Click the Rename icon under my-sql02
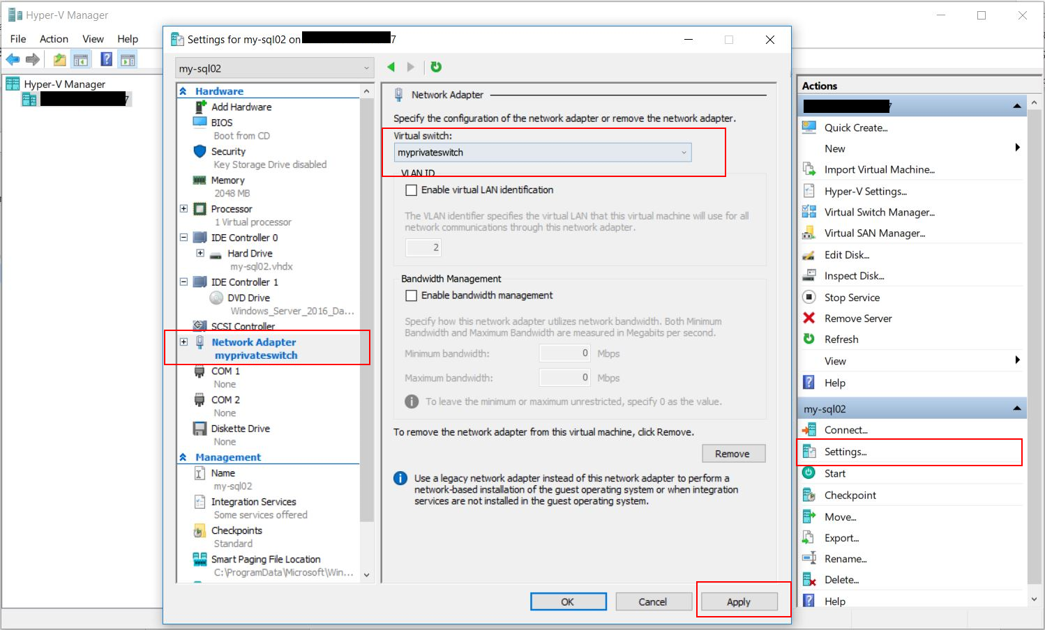Image resolution: width=1045 pixels, height=630 pixels. 809,558
